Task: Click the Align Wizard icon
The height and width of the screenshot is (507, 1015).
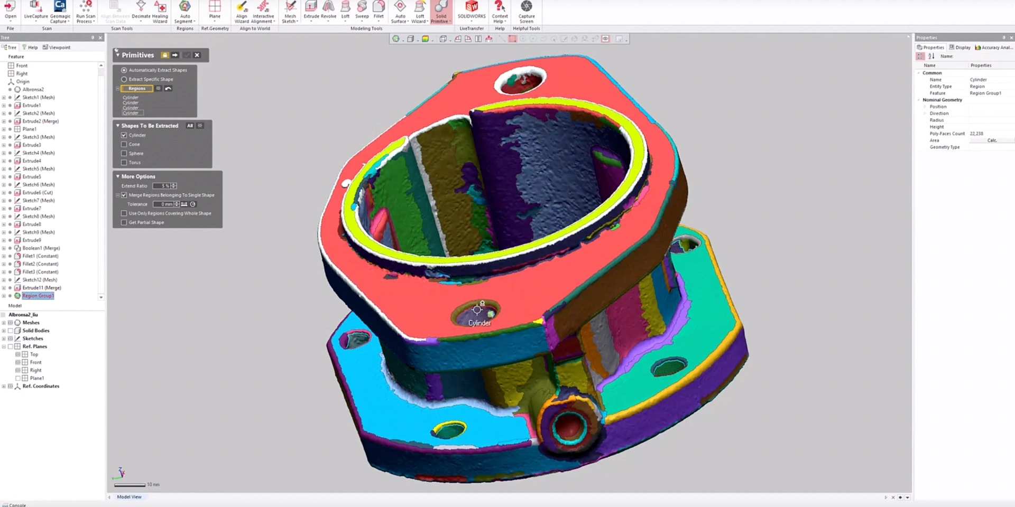Action: click(x=242, y=12)
